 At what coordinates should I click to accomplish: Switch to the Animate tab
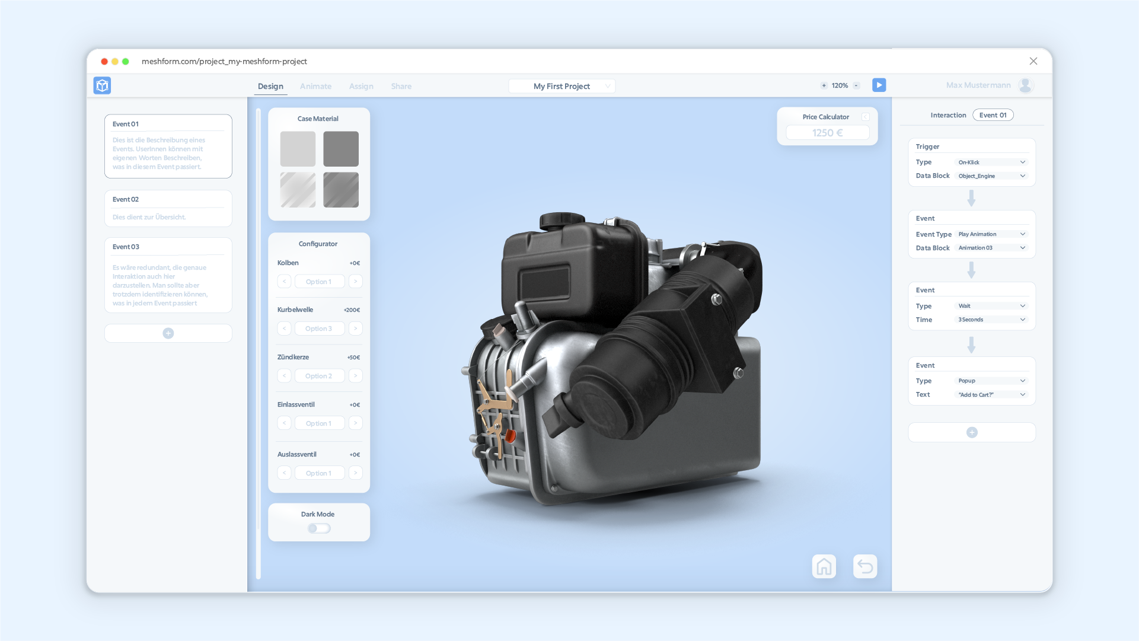tap(315, 86)
